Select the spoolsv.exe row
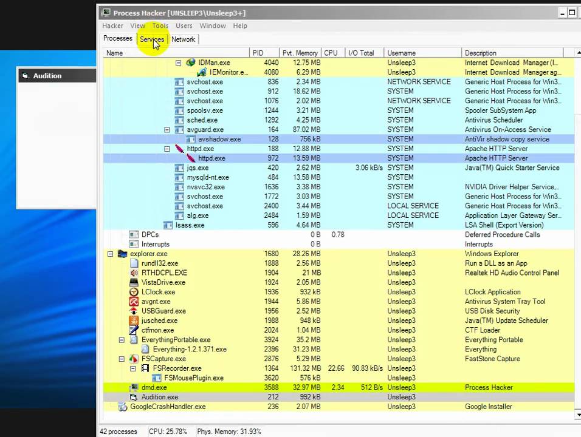Image resolution: width=581 pixels, height=437 pixels. (339, 110)
